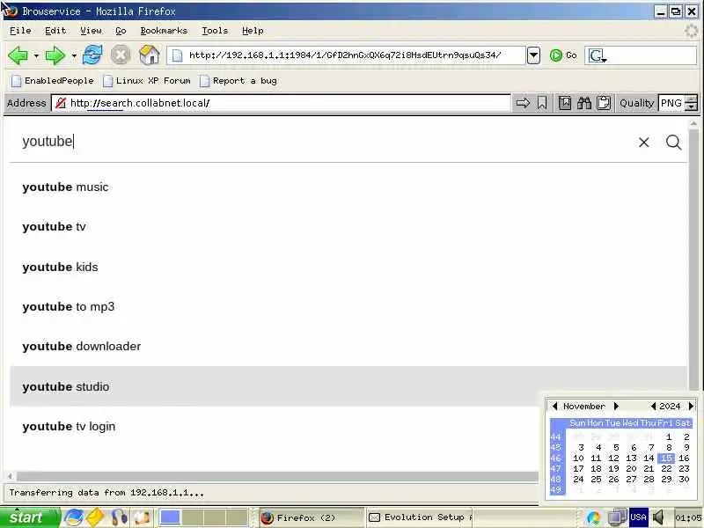
Task: Select suggestion 'youtube music'
Action: point(348,187)
